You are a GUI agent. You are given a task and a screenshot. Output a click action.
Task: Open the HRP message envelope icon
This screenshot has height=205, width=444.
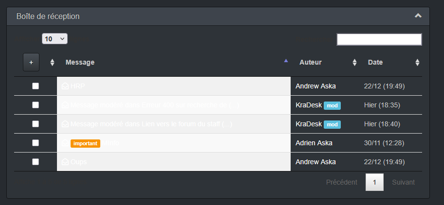(x=65, y=86)
